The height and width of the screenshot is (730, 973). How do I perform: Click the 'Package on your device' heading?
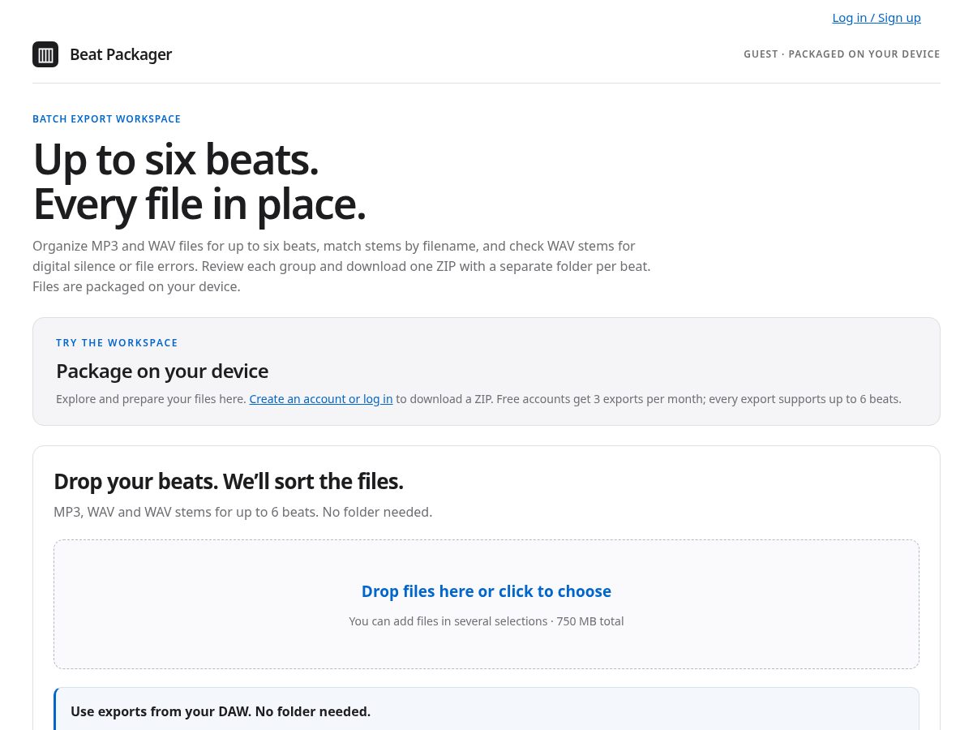[162, 371]
